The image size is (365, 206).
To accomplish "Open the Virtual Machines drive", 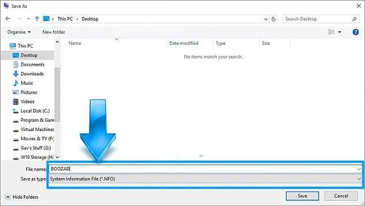I will click(x=37, y=130).
